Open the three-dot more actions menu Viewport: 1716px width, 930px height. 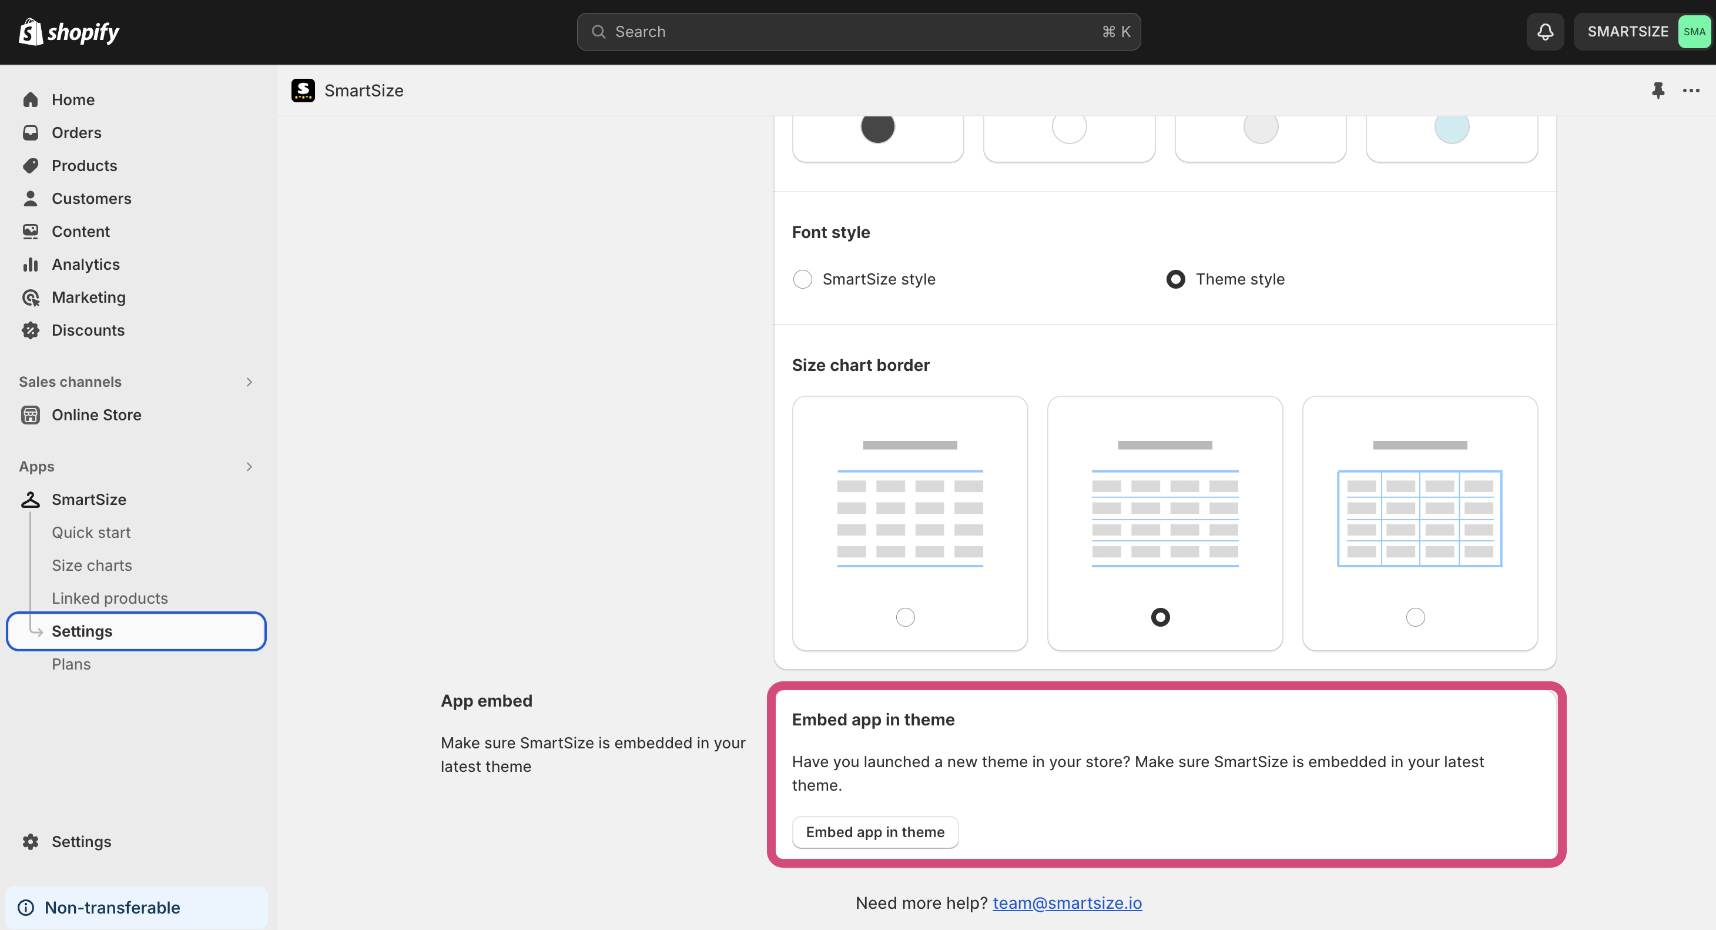point(1691,90)
